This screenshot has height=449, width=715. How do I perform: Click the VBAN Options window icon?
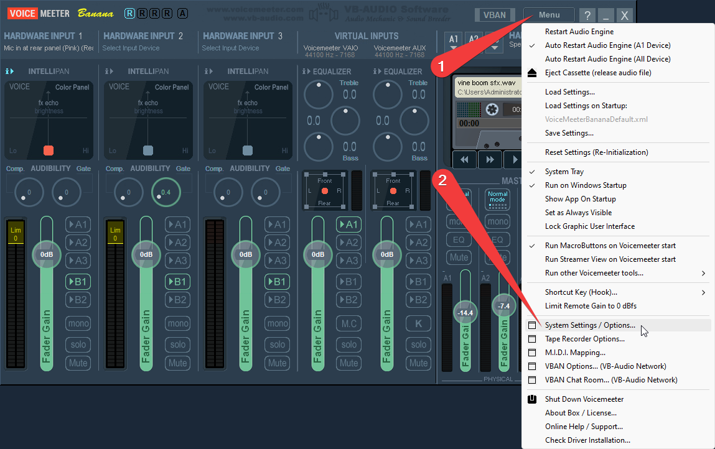[x=531, y=366]
